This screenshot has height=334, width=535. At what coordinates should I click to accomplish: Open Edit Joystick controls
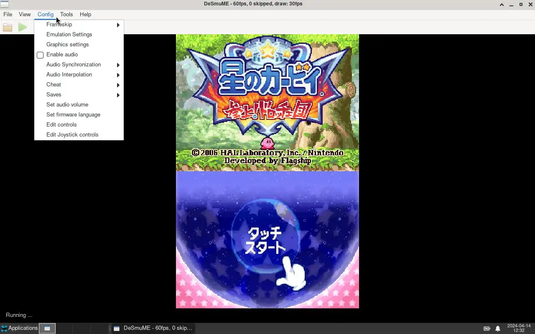79,135
